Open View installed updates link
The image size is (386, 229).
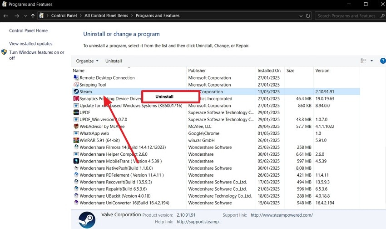[x=31, y=43]
